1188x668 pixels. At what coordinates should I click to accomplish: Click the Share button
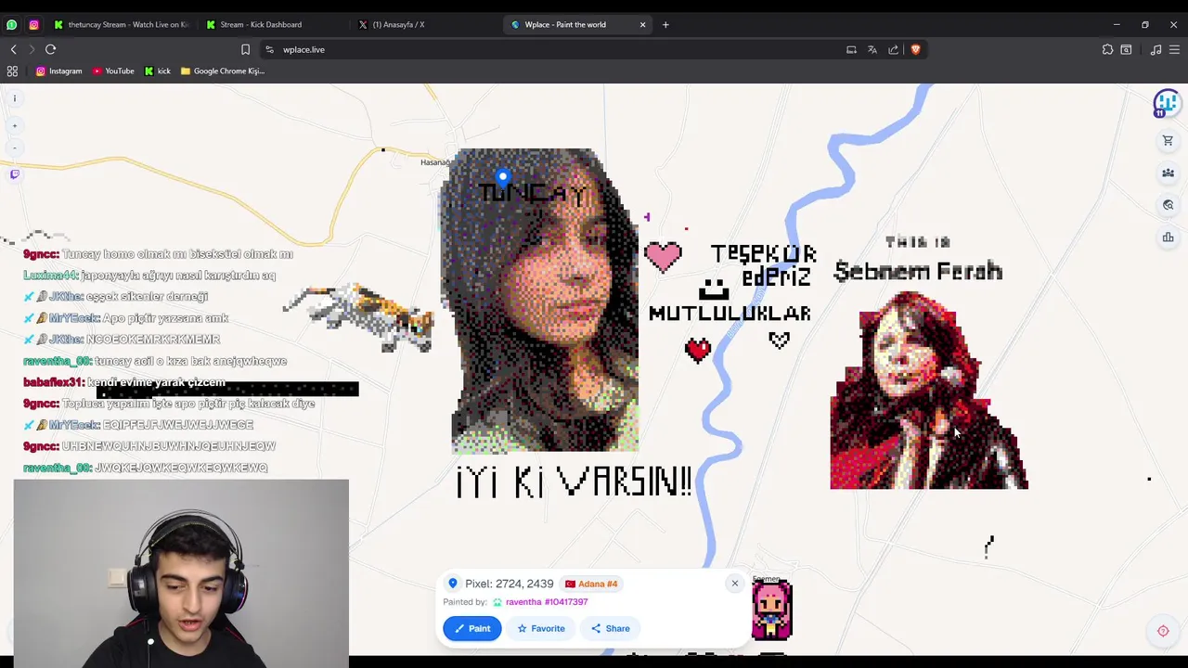(x=610, y=628)
